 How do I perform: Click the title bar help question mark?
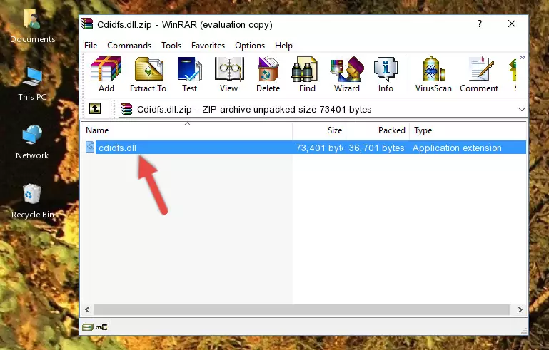(480, 24)
